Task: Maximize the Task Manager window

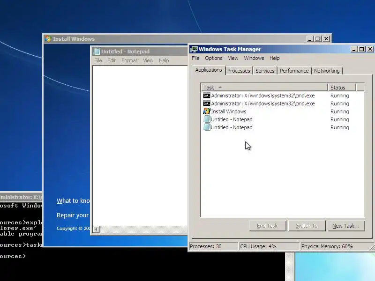Action: [x=362, y=49]
